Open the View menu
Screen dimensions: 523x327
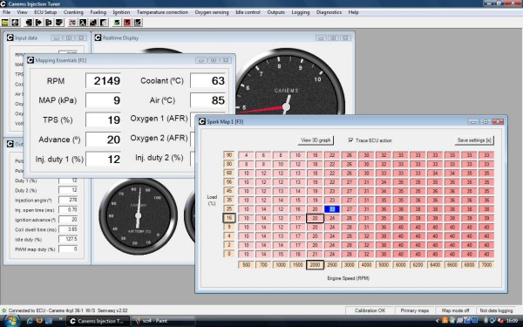pyautogui.click(x=22, y=12)
